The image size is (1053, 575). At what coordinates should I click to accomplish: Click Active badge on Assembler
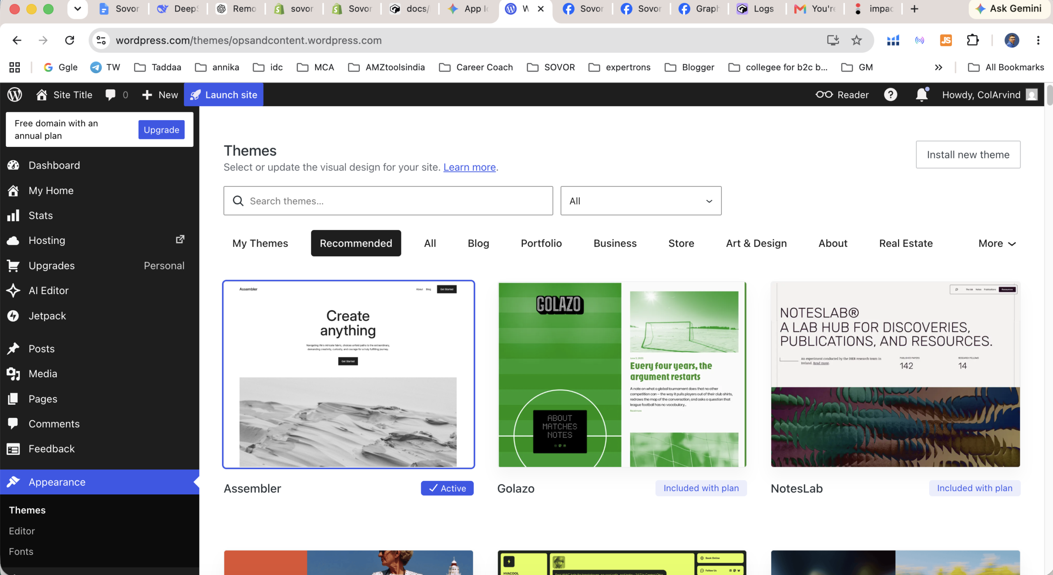tap(447, 488)
